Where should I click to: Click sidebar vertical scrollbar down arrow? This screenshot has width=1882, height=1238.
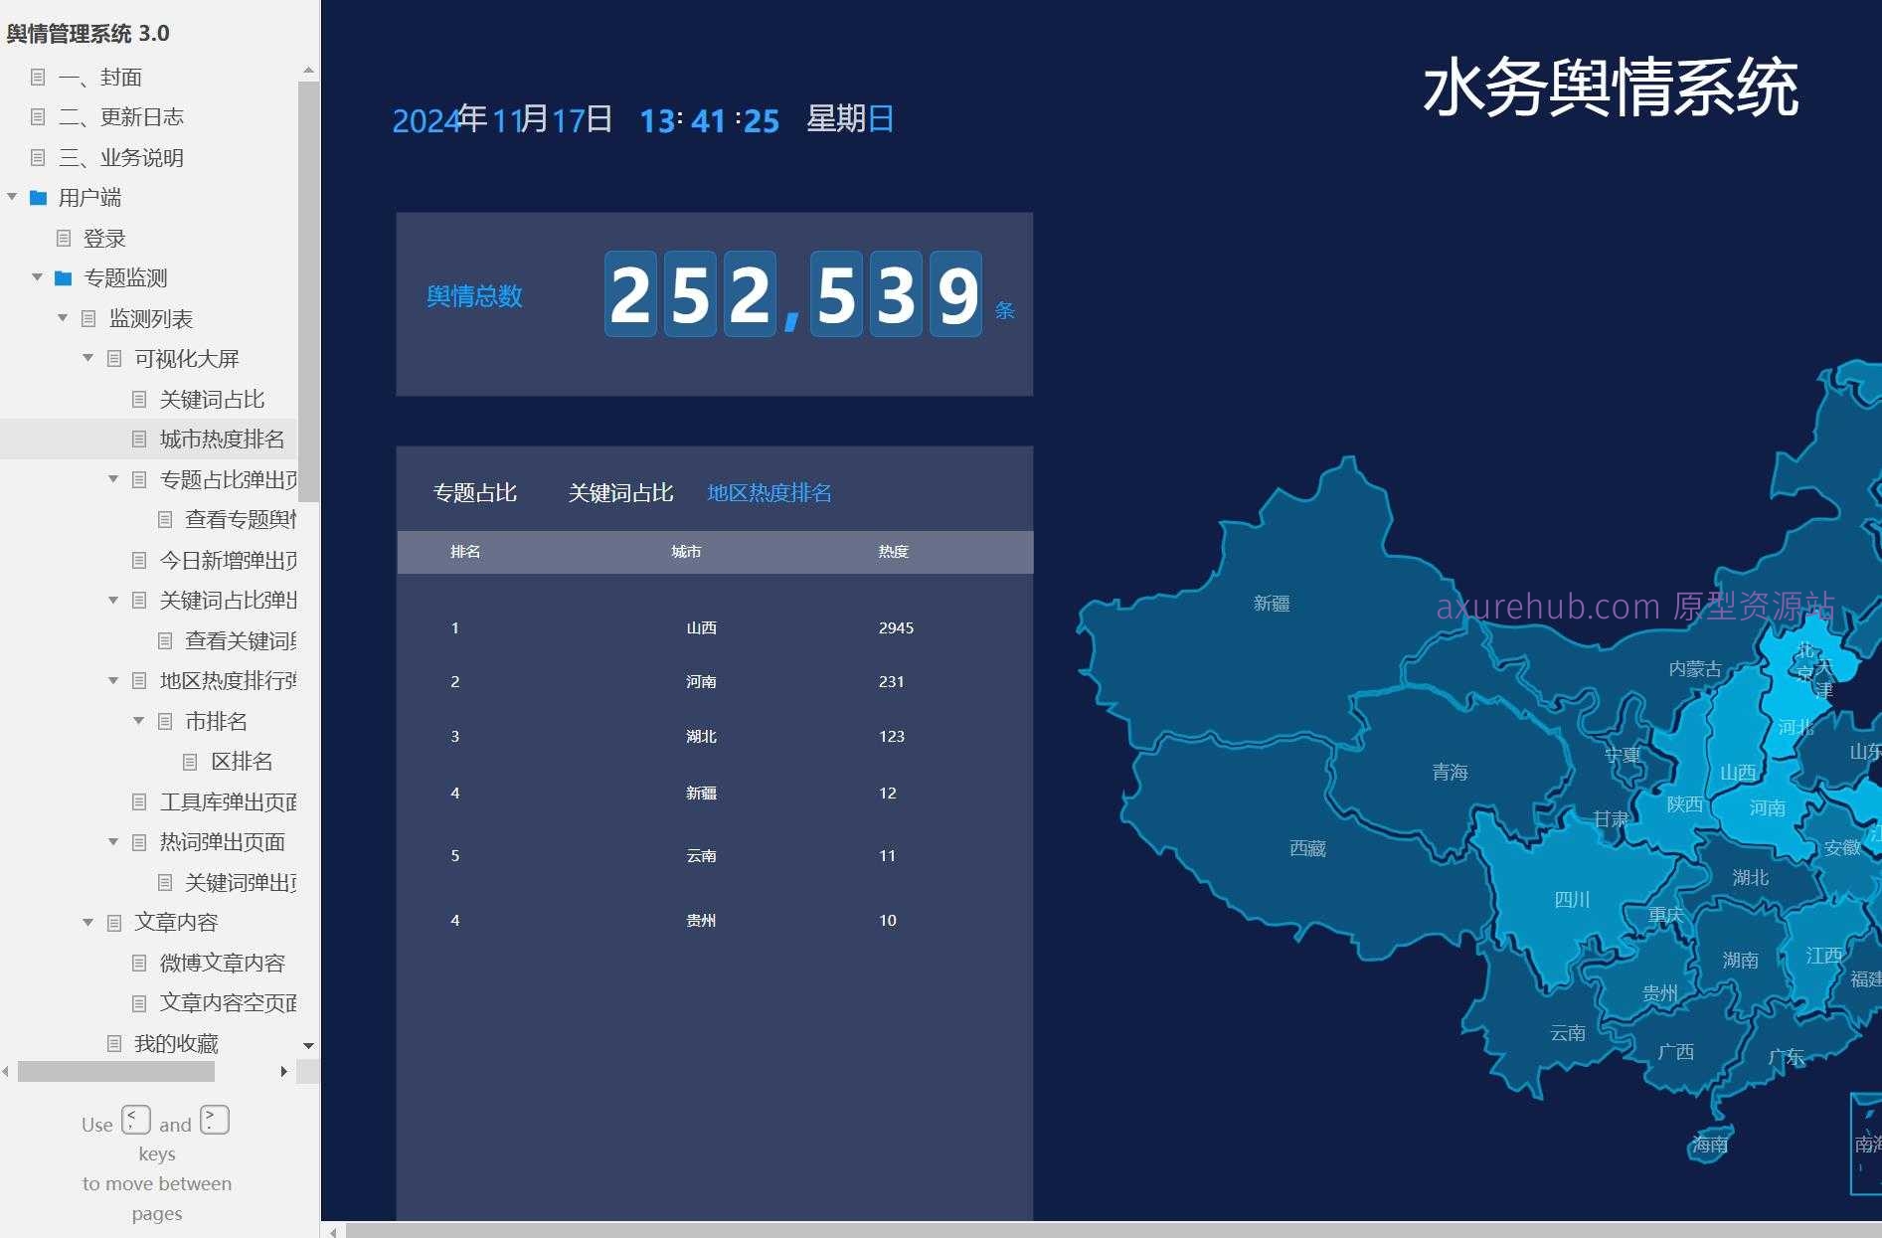(308, 1046)
